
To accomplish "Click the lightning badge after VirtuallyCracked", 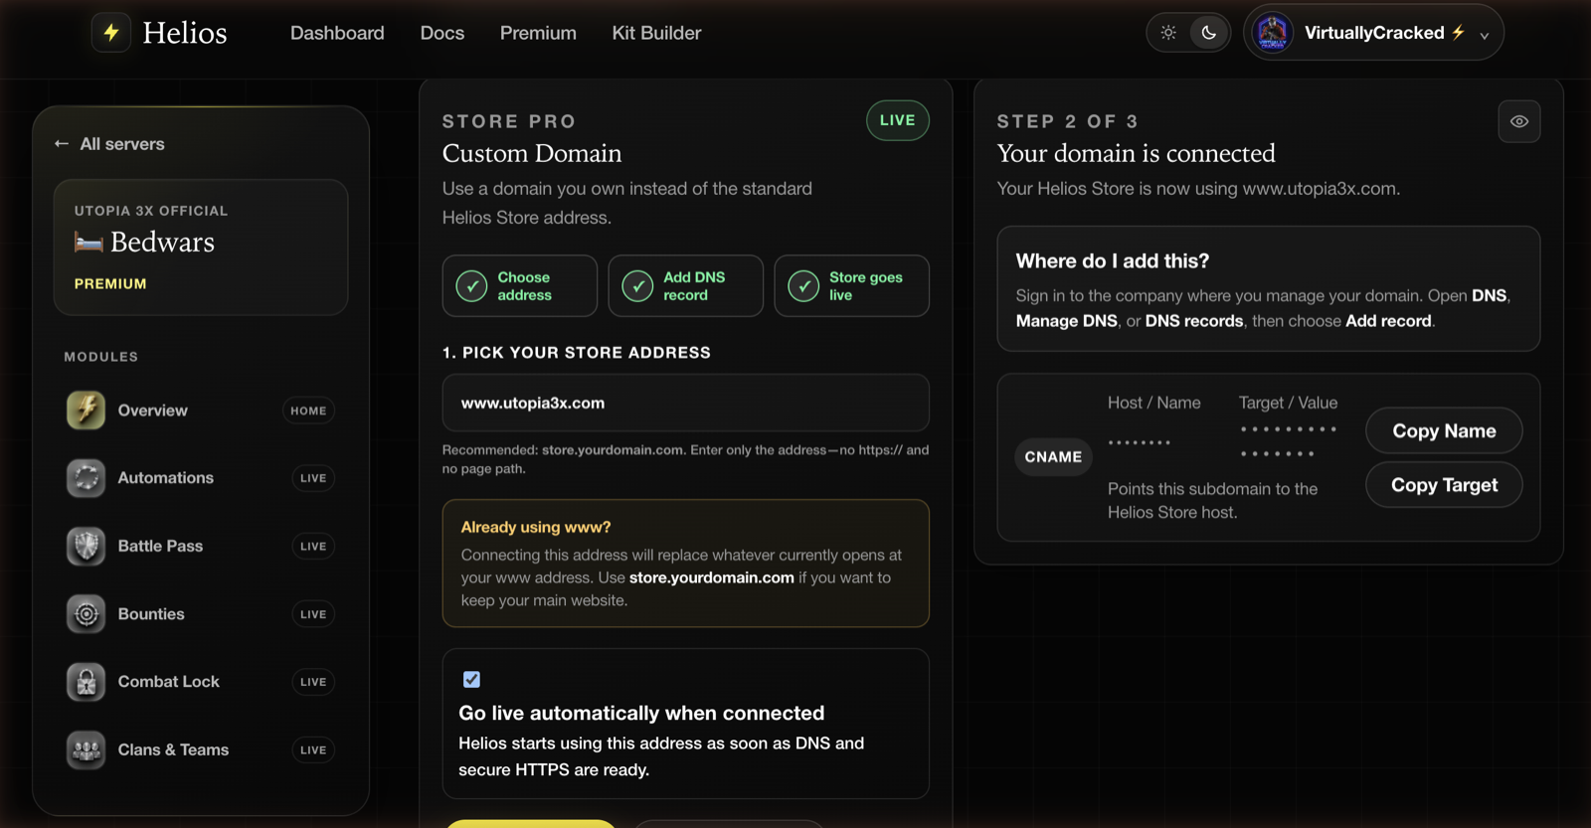I will 1458,32.
